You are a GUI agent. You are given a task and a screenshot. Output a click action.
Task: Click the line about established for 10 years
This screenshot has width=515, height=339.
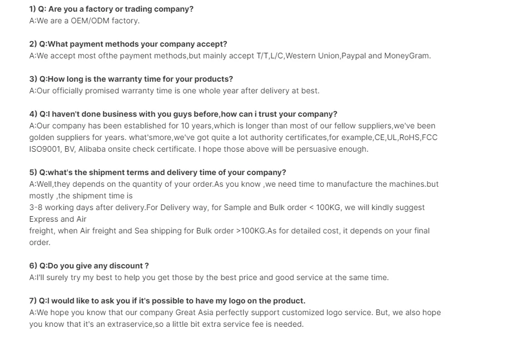tap(232, 126)
